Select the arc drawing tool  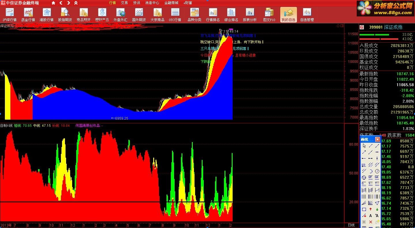371,171
